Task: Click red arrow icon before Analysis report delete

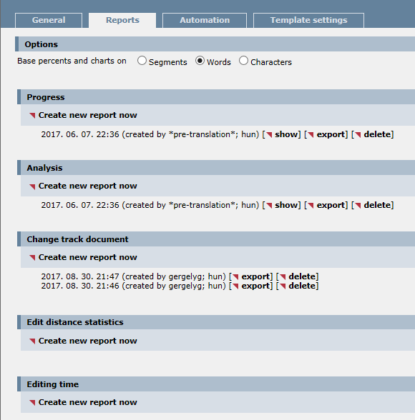Action: (358, 206)
